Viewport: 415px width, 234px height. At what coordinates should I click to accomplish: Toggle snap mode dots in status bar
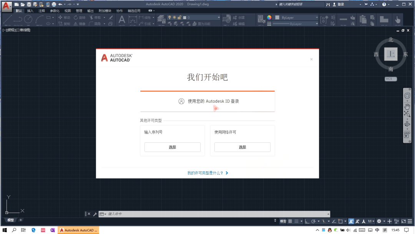[x=296, y=221]
